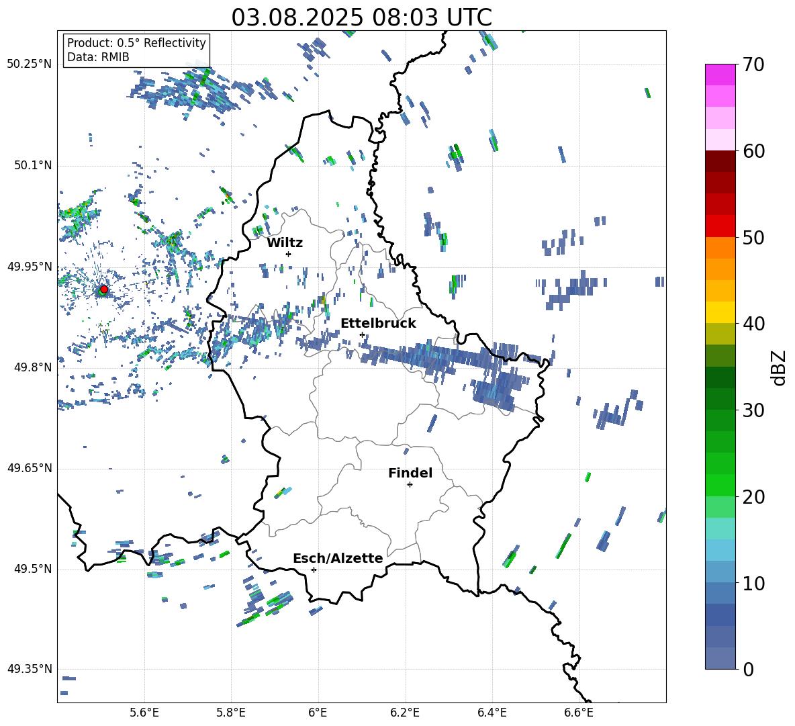Screen dimensions: 795x726
Task: Click the bright green colorbar segment near 20
Action: (x=720, y=485)
